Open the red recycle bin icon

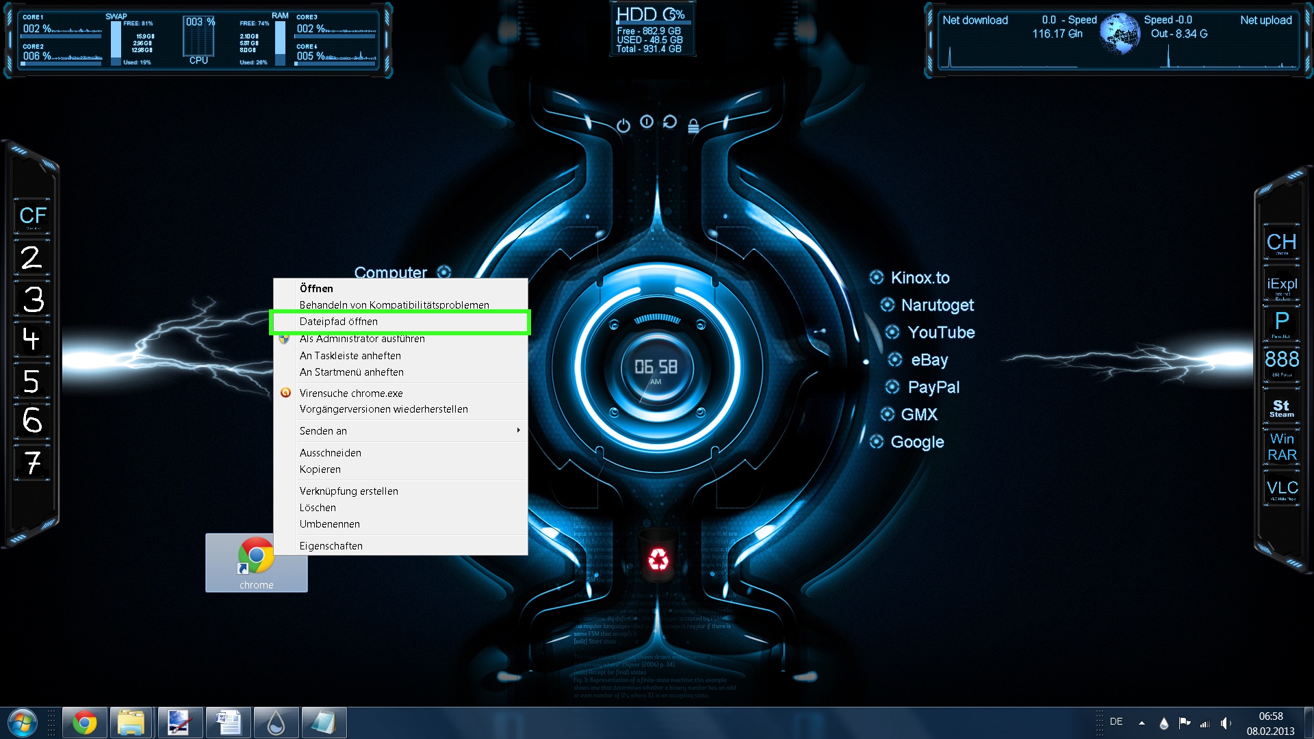click(x=658, y=558)
